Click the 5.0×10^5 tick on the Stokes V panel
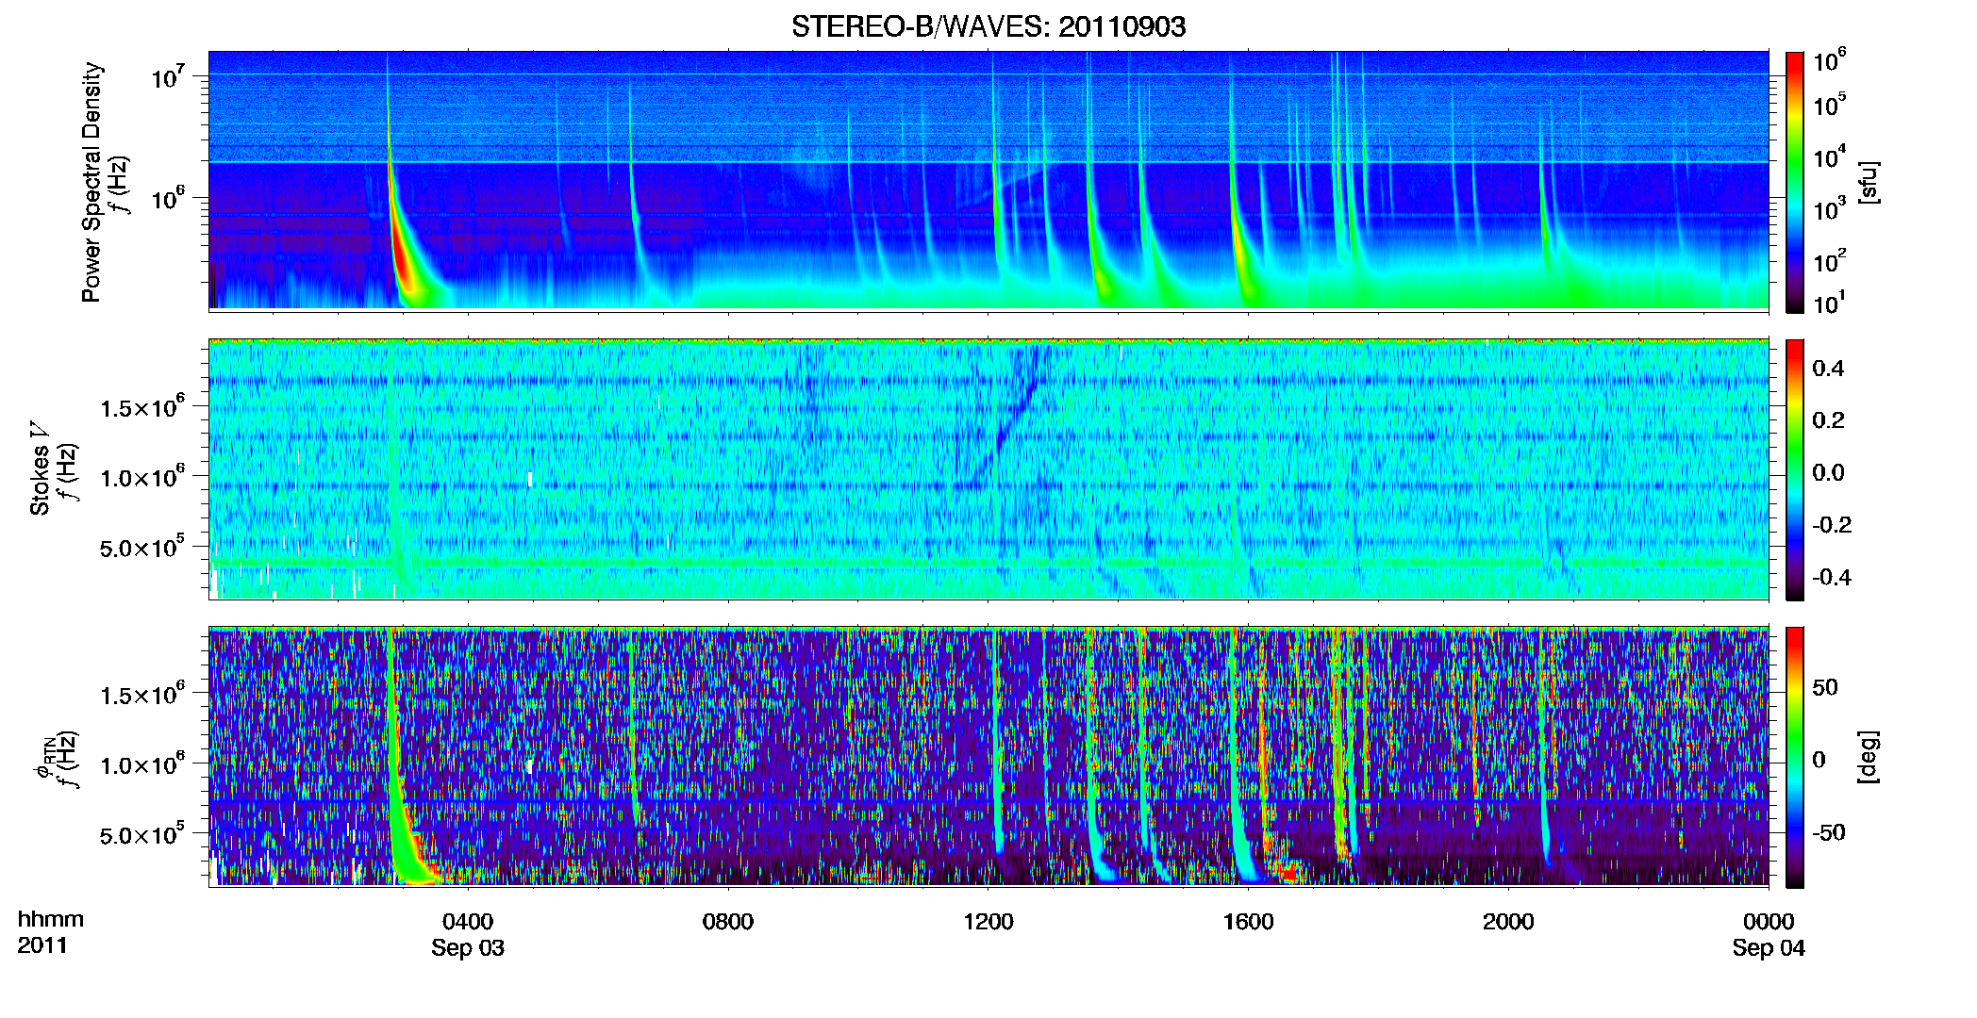Screen dimensions: 1977x1018 142,548
